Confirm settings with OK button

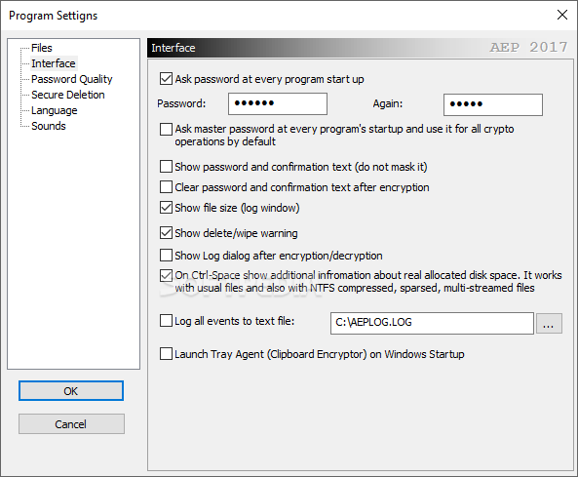[x=71, y=391]
